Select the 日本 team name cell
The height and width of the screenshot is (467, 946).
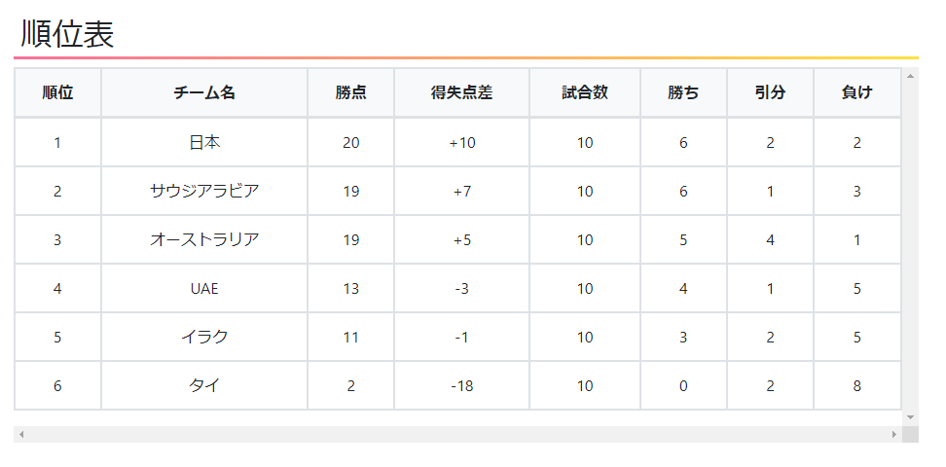(204, 142)
